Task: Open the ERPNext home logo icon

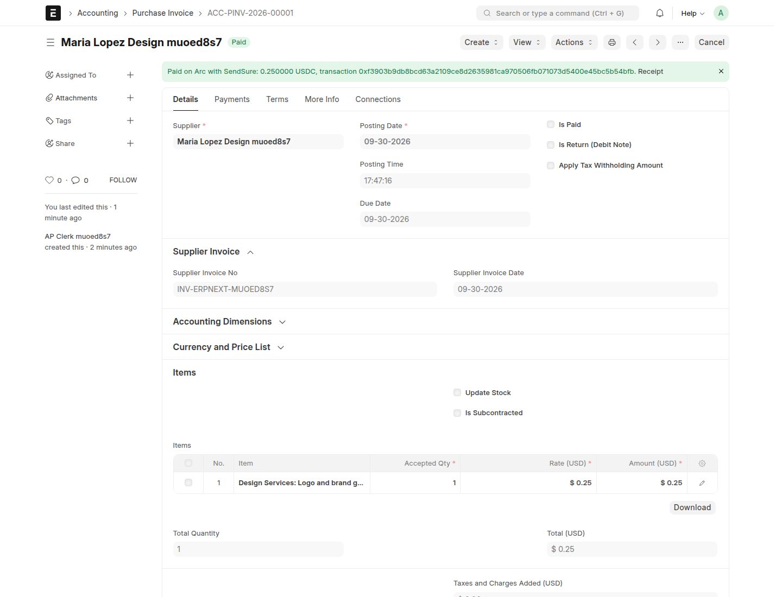Action: (x=53, y=13)
